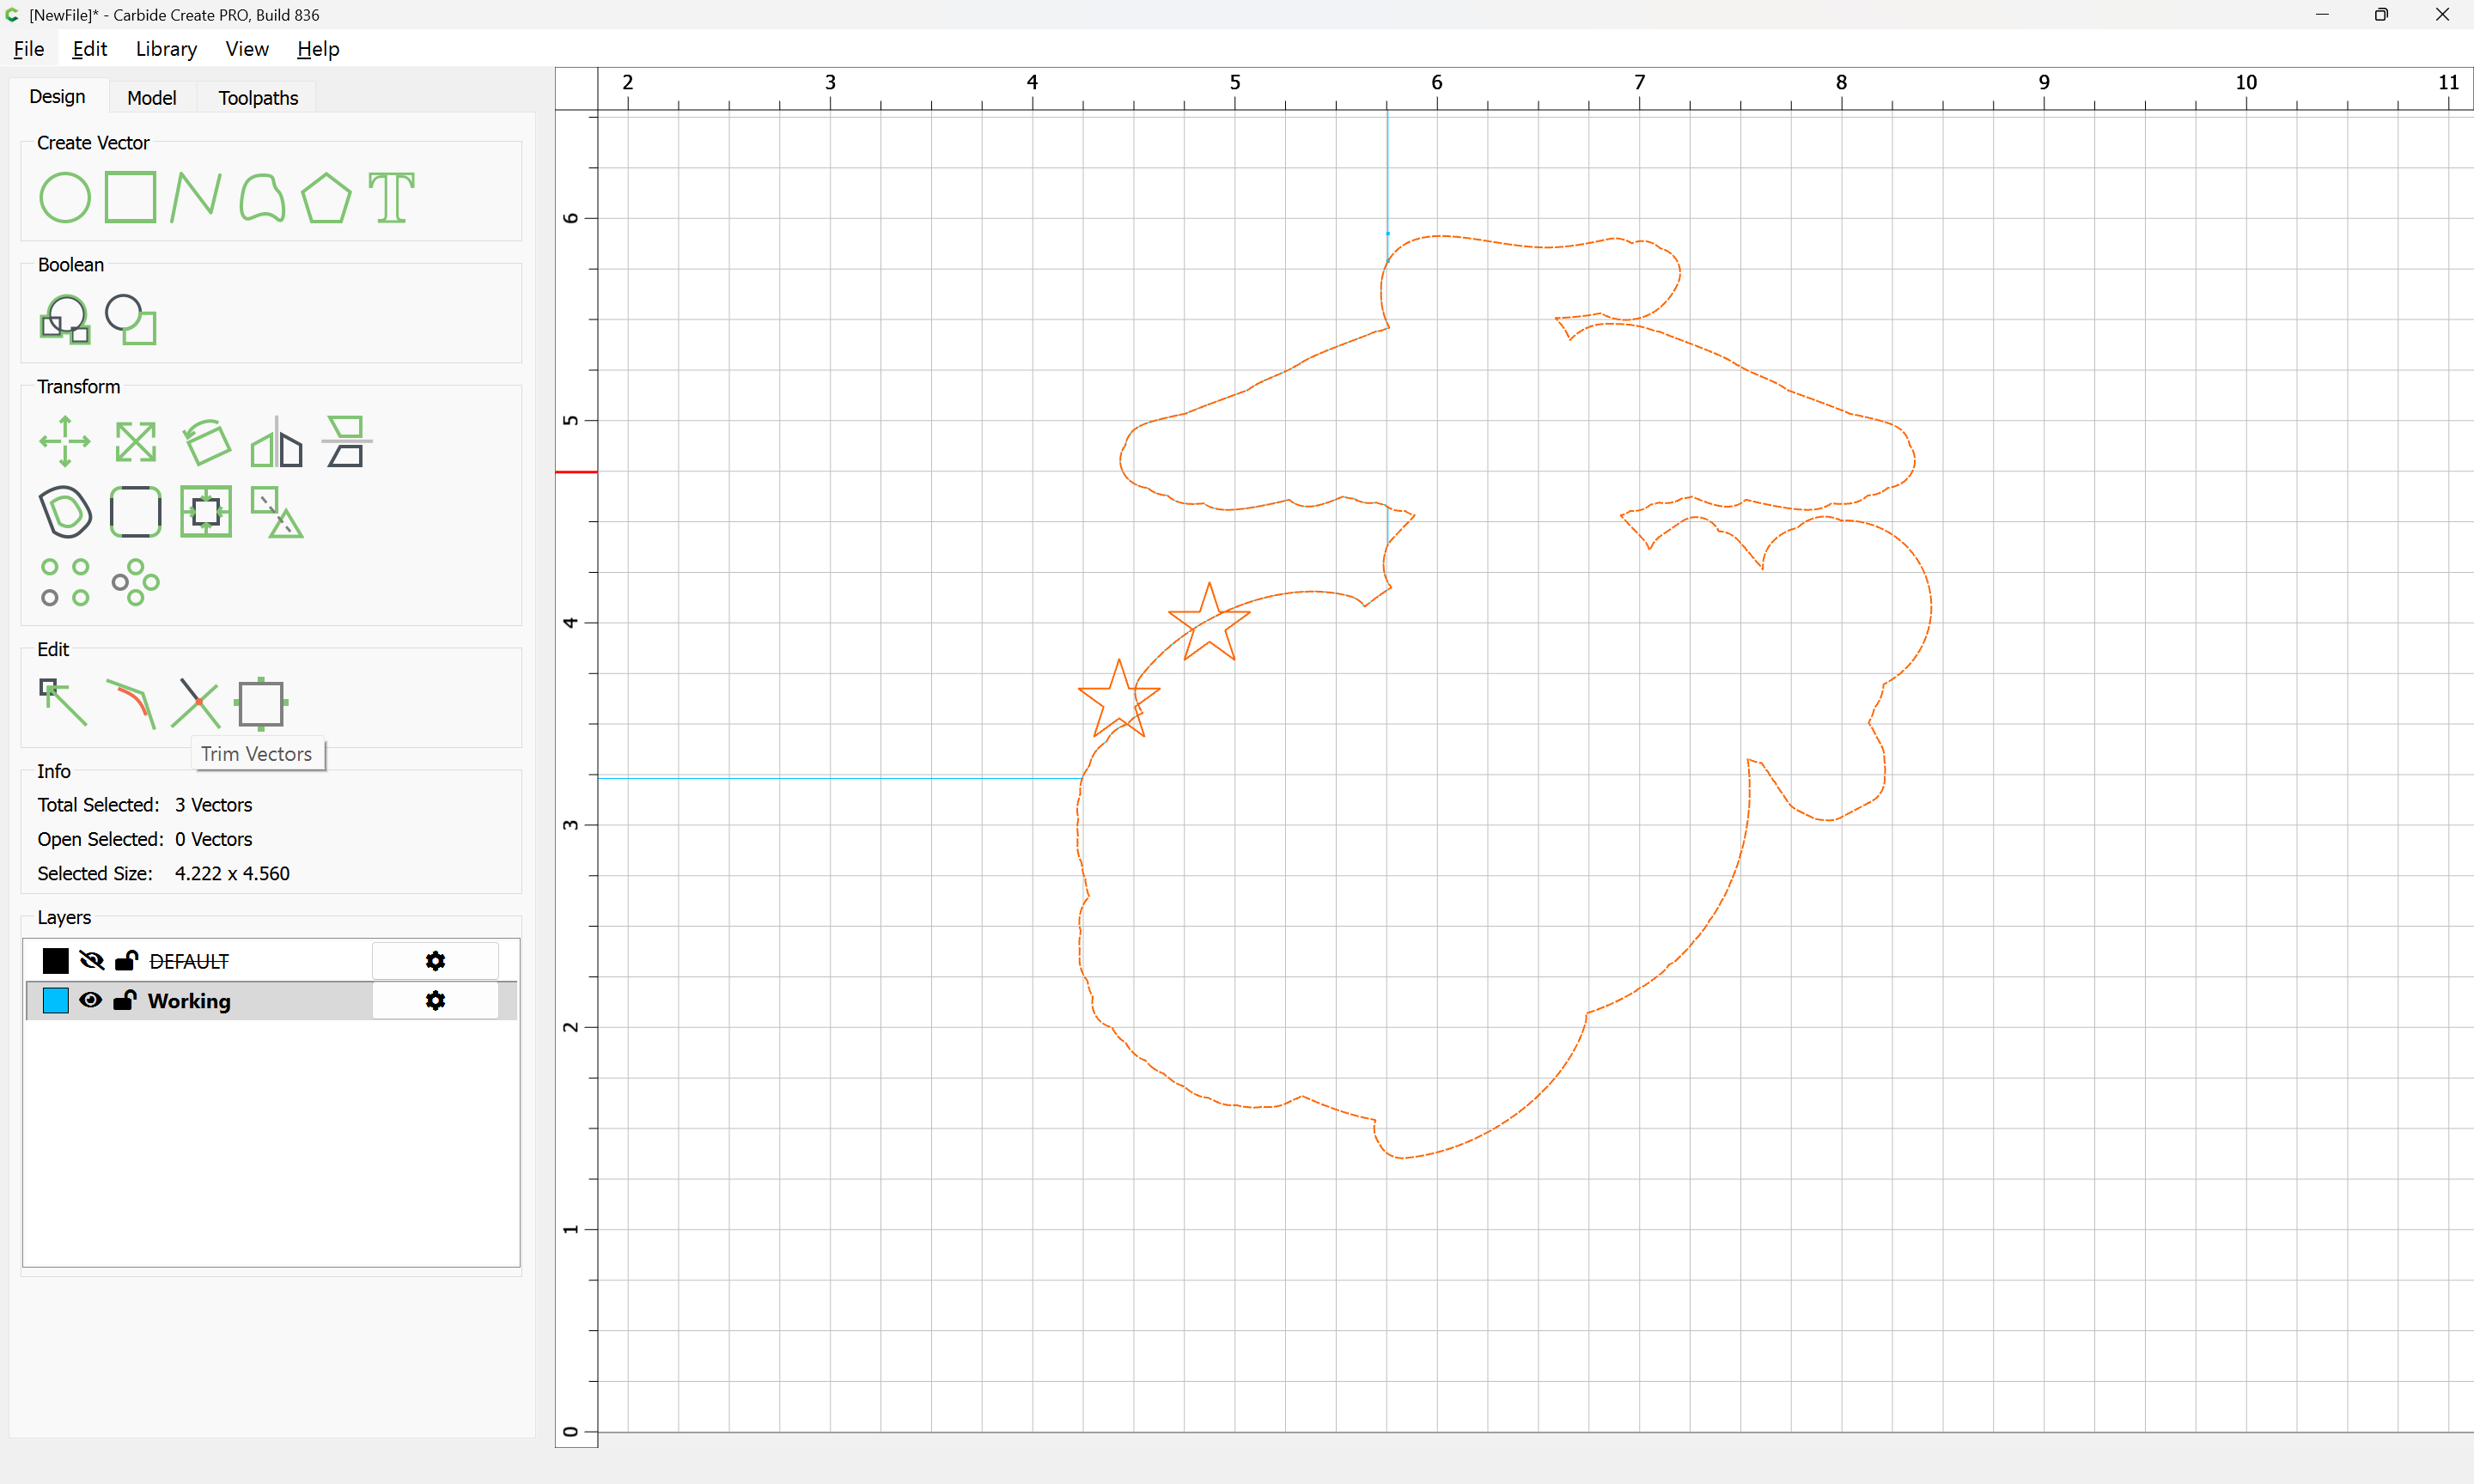Open the Library menu
This screenshot has width=2474, height=1484.
pos(166,49)
